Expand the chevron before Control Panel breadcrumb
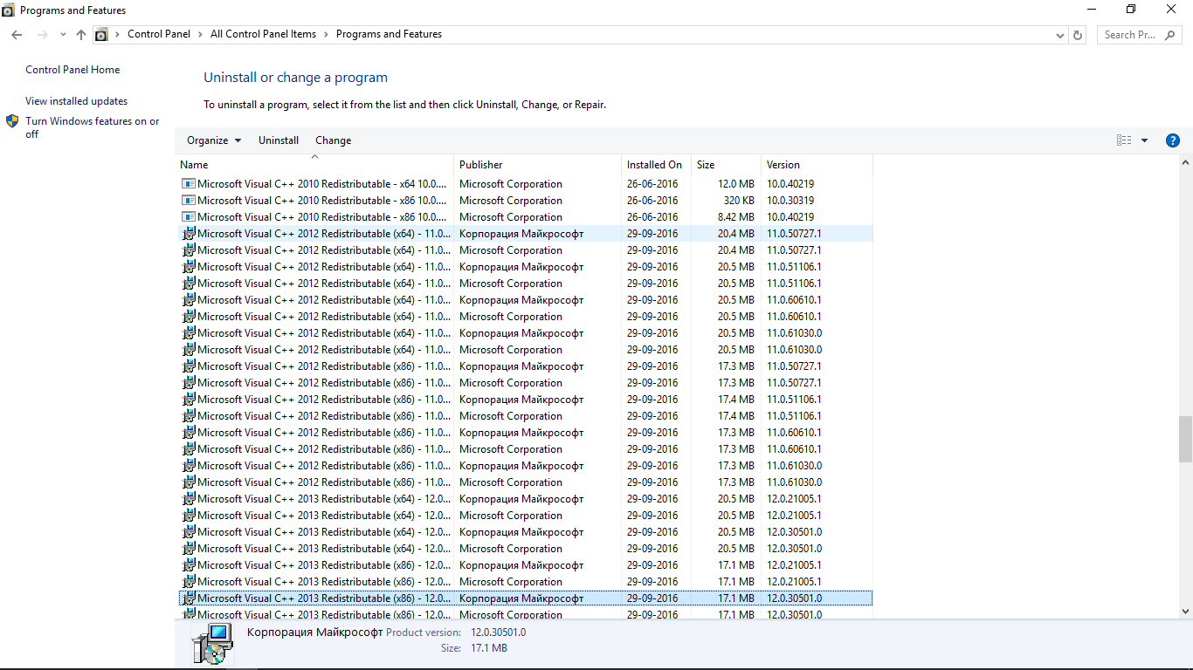 click(x=119, y=35)
